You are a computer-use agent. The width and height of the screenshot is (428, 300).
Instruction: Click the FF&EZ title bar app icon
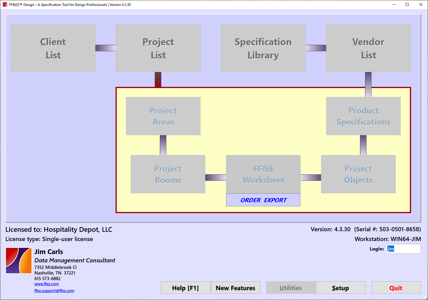coord(5,4)
